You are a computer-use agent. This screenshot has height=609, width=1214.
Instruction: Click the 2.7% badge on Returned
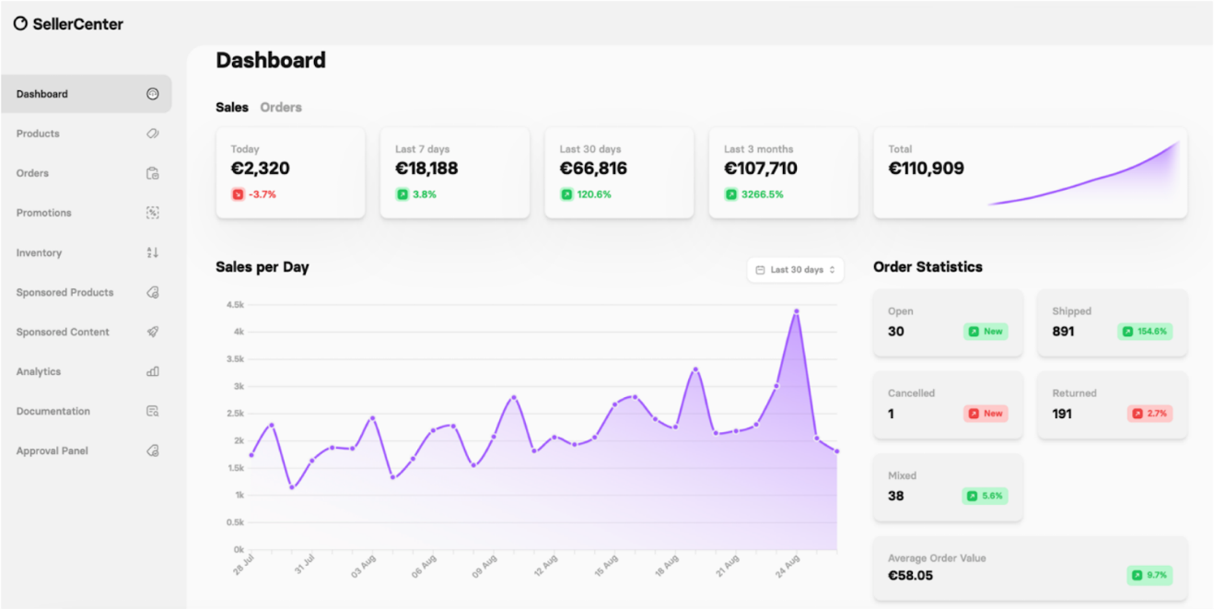pos(1150,414)
